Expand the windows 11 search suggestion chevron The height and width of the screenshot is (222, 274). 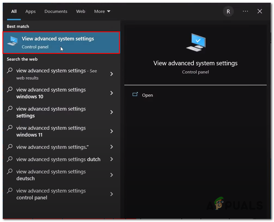tap(112, 131)
